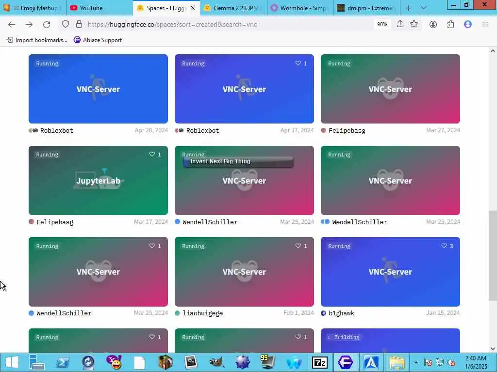The width and height of the screenshot is (497, 372).
Task: Open the File Explorer folder taskbar icon
Action: pos(397,362)
